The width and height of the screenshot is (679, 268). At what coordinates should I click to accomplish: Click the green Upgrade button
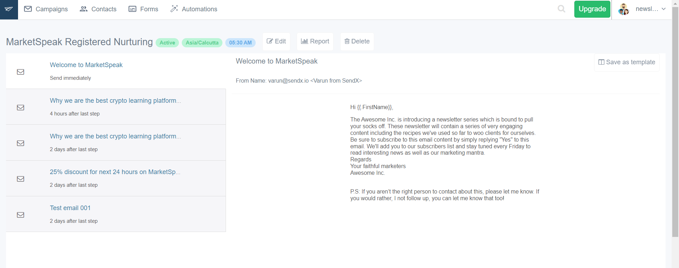pyautogui.click(x=592, y=9)
